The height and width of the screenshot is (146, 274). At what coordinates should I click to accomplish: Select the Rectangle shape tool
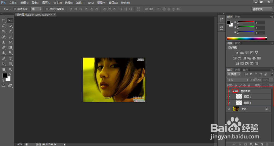click(x=10, y=64)
